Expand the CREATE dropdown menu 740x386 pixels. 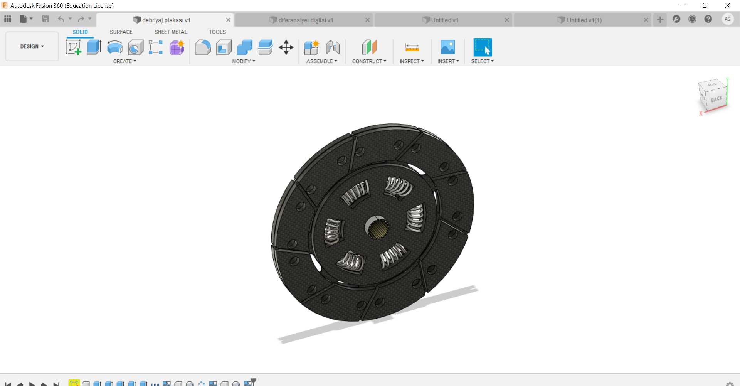(x=124, y=61)
